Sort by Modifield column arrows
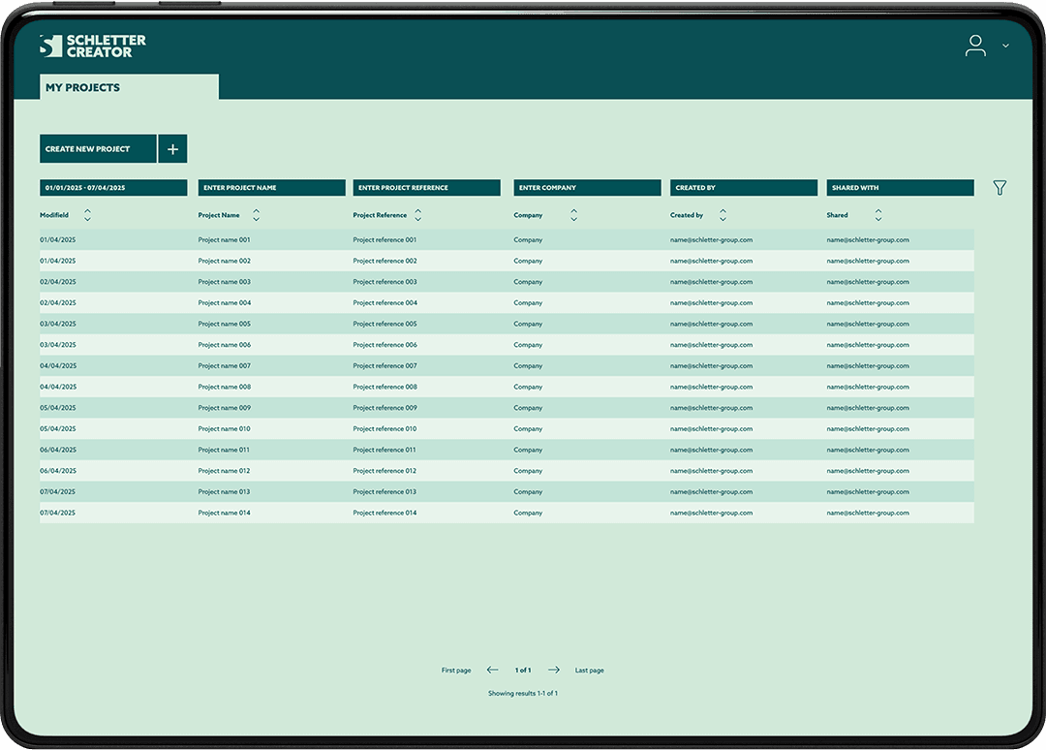The height and width of the screenshot is (750, 1046). (87, 215)
